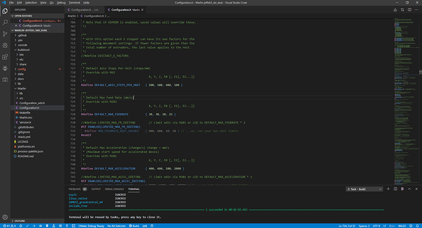Open the Terminal menu
Screen dimensions: 422x228
click(x=74, y=2)
